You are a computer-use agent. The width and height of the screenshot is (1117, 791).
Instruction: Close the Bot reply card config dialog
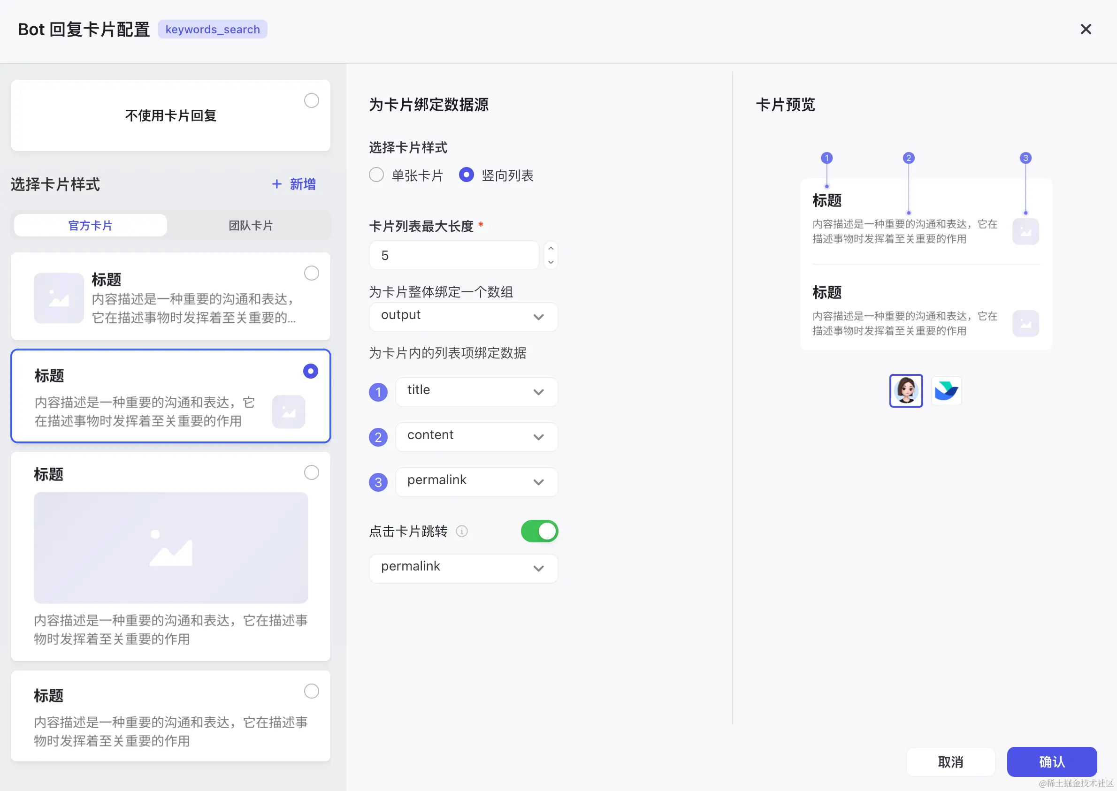pyautogui.click(x=1086, y=29)
